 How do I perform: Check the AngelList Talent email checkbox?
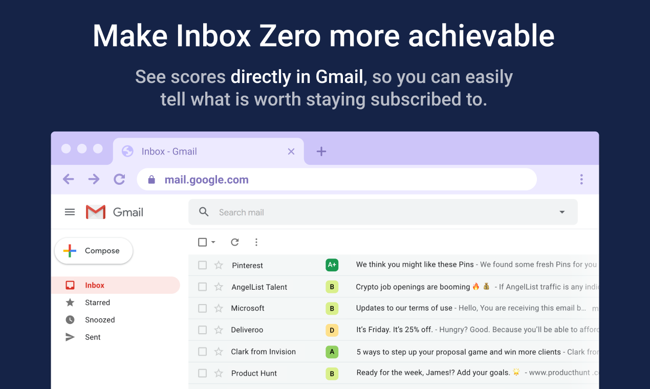click(203, 287)
